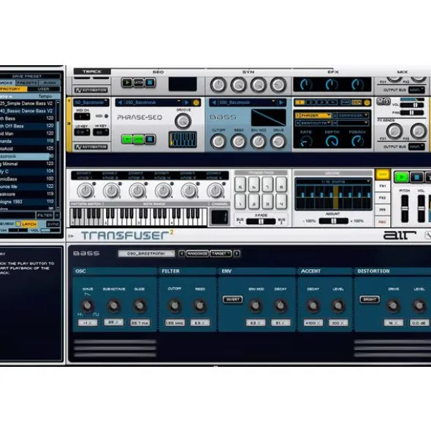Click the Randomize button in Bass editor
The height and width of the screenshot is (432, 431).
click(x=197, y=254)
